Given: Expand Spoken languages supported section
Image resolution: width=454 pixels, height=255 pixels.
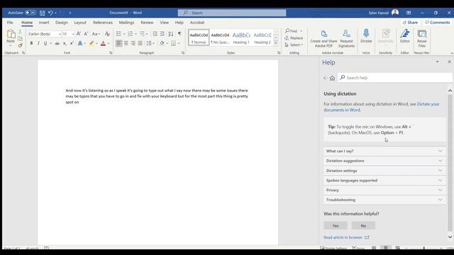Looking at the screenshot, I should pos(384,181).
